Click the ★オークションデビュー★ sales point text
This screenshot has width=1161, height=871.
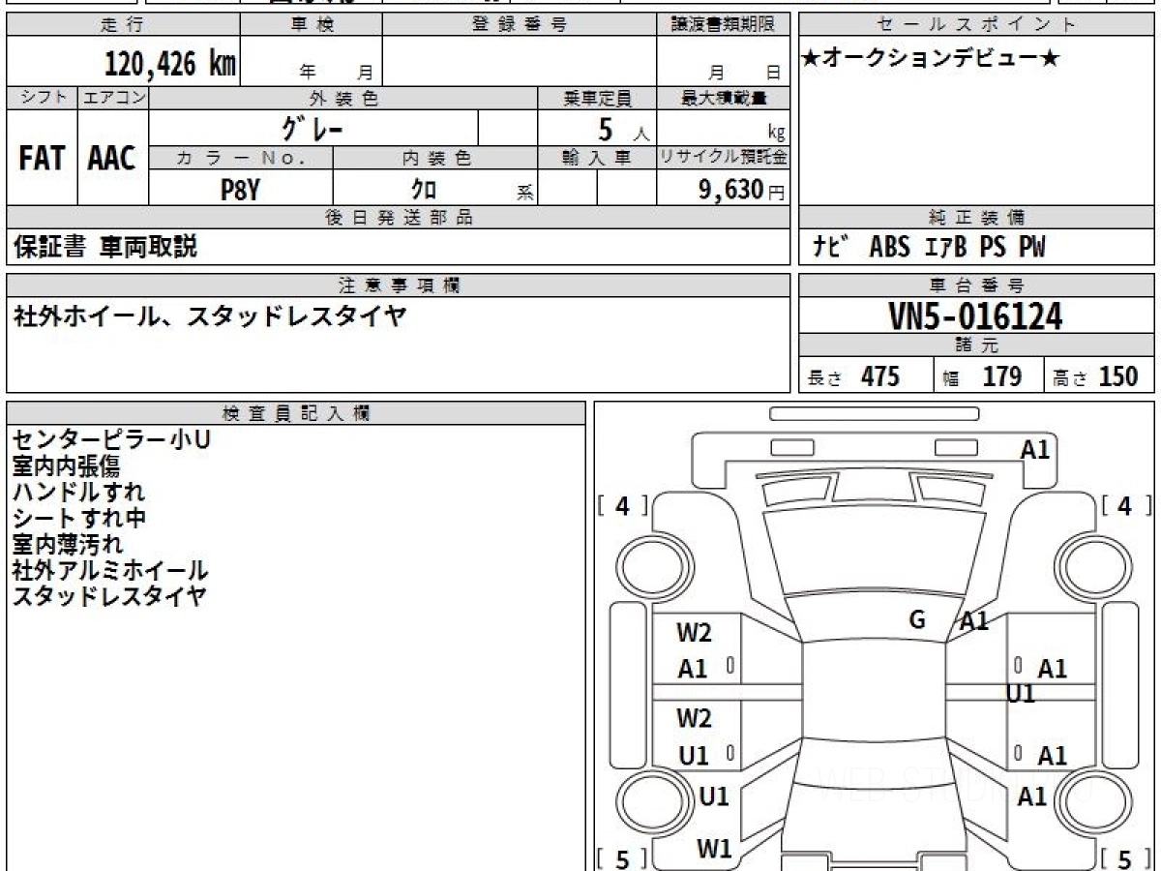click(931, 60)
